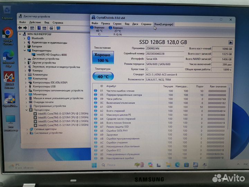
Task: Click the 40 °C temperature button
Action: point(103,77)
